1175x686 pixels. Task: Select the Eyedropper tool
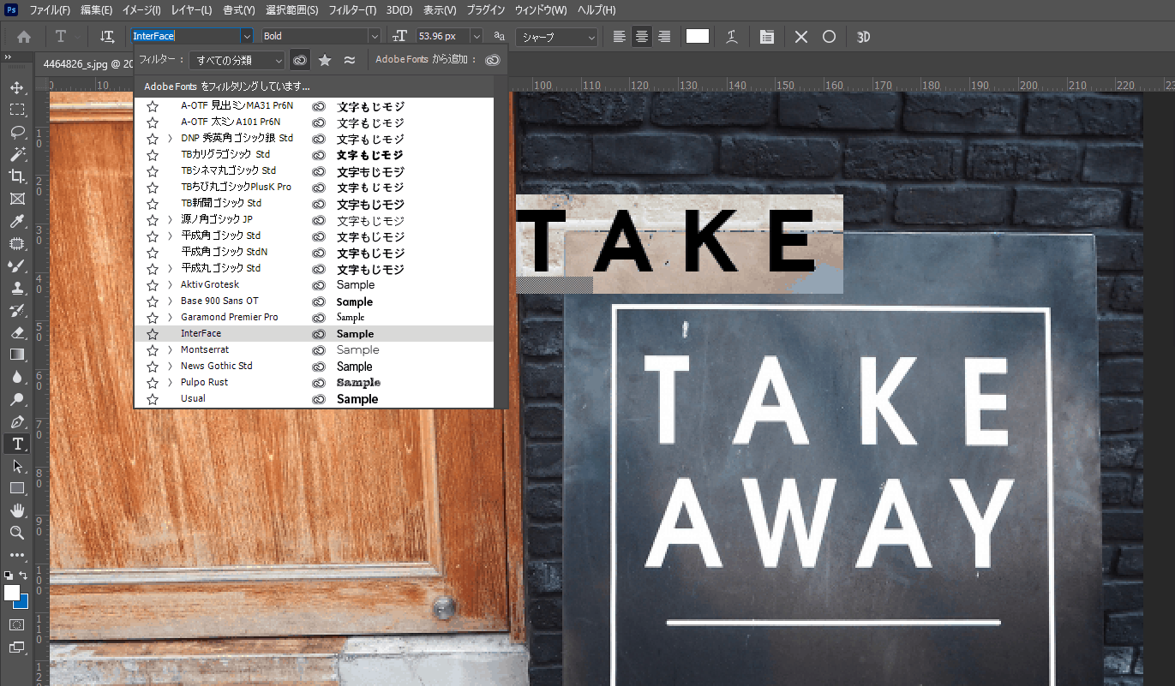16,222
